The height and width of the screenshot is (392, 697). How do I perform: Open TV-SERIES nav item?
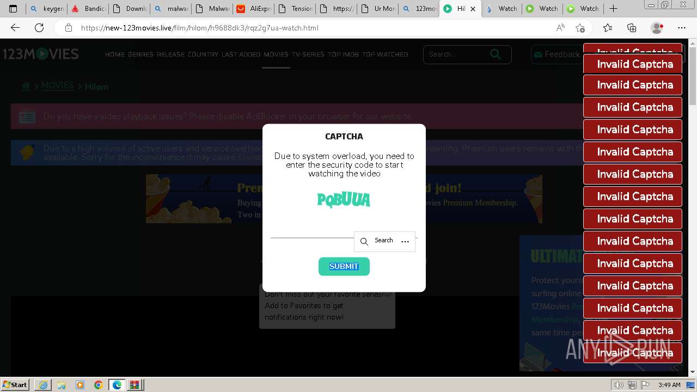pos(308,54)
